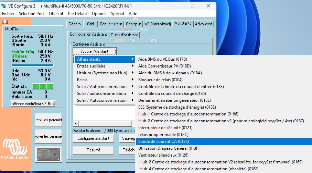312x173 pixels.
Task: Click the Configurer assistant button
Action: 93,138
